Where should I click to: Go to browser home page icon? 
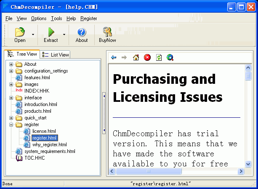tap(136, 57)
